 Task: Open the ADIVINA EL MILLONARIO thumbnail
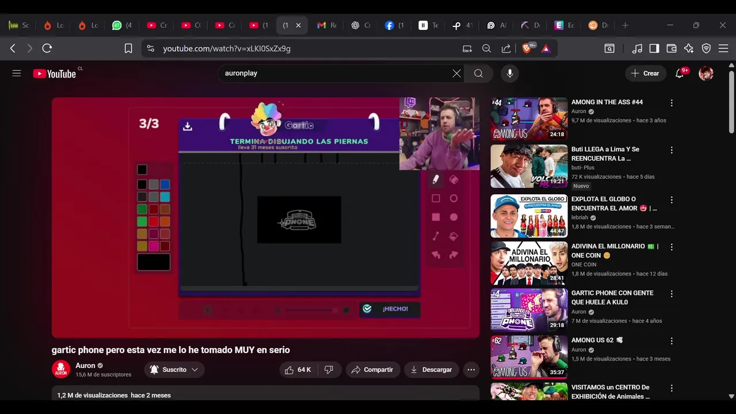(529, 263)
